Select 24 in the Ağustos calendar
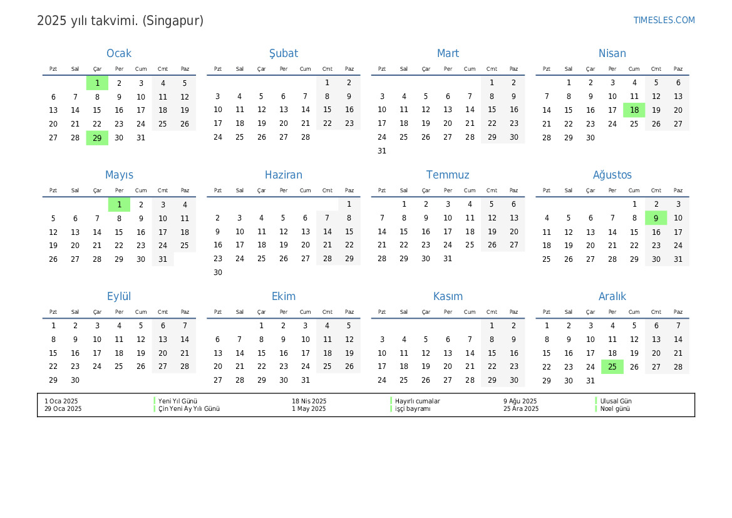 [x=678, y=246]
